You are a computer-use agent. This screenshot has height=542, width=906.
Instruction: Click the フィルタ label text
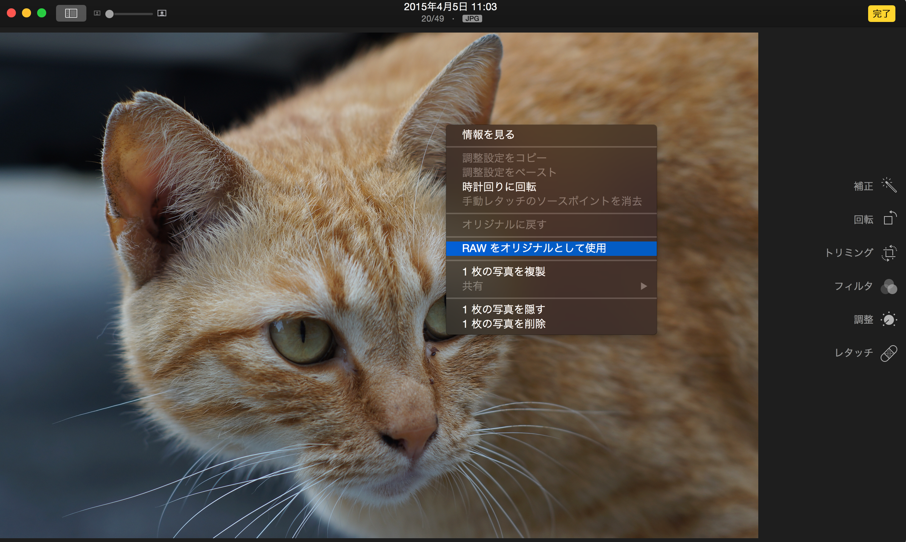(x=854, y=286)
